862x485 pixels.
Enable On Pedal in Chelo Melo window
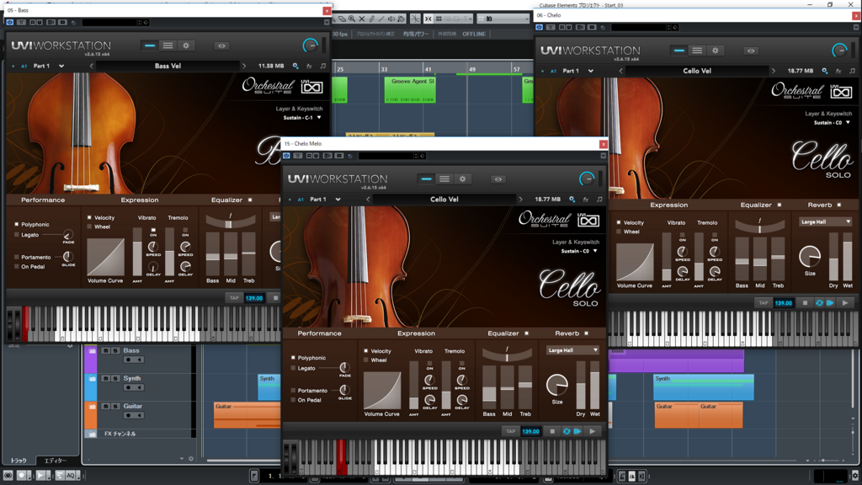(294, 400)
